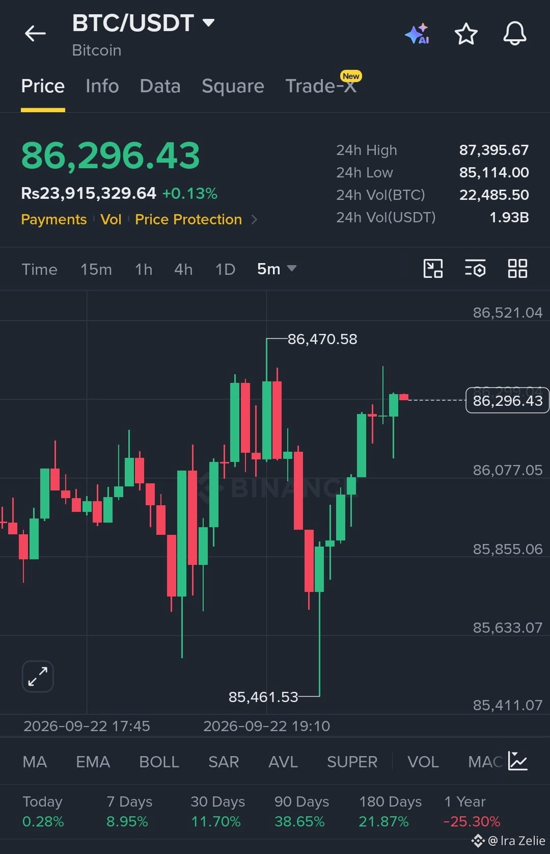Open chart indicator settings icon
Screen dimensions: 550x854
point(475,268)
